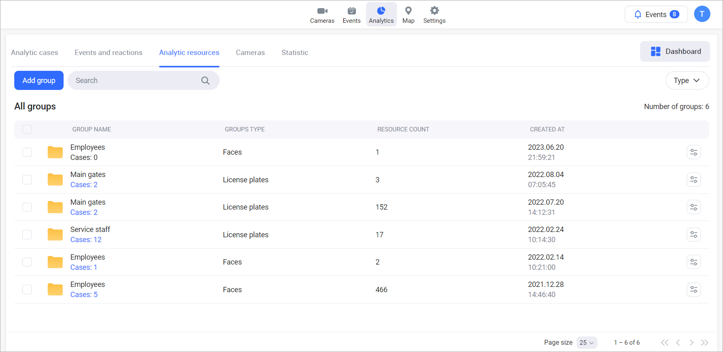Click the user avatar T icon
This screenshot has width=723, height=352.
point(702,14)
